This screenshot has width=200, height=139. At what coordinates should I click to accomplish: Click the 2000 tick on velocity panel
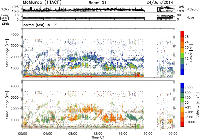pyautogui.click(x=14, y=109)
